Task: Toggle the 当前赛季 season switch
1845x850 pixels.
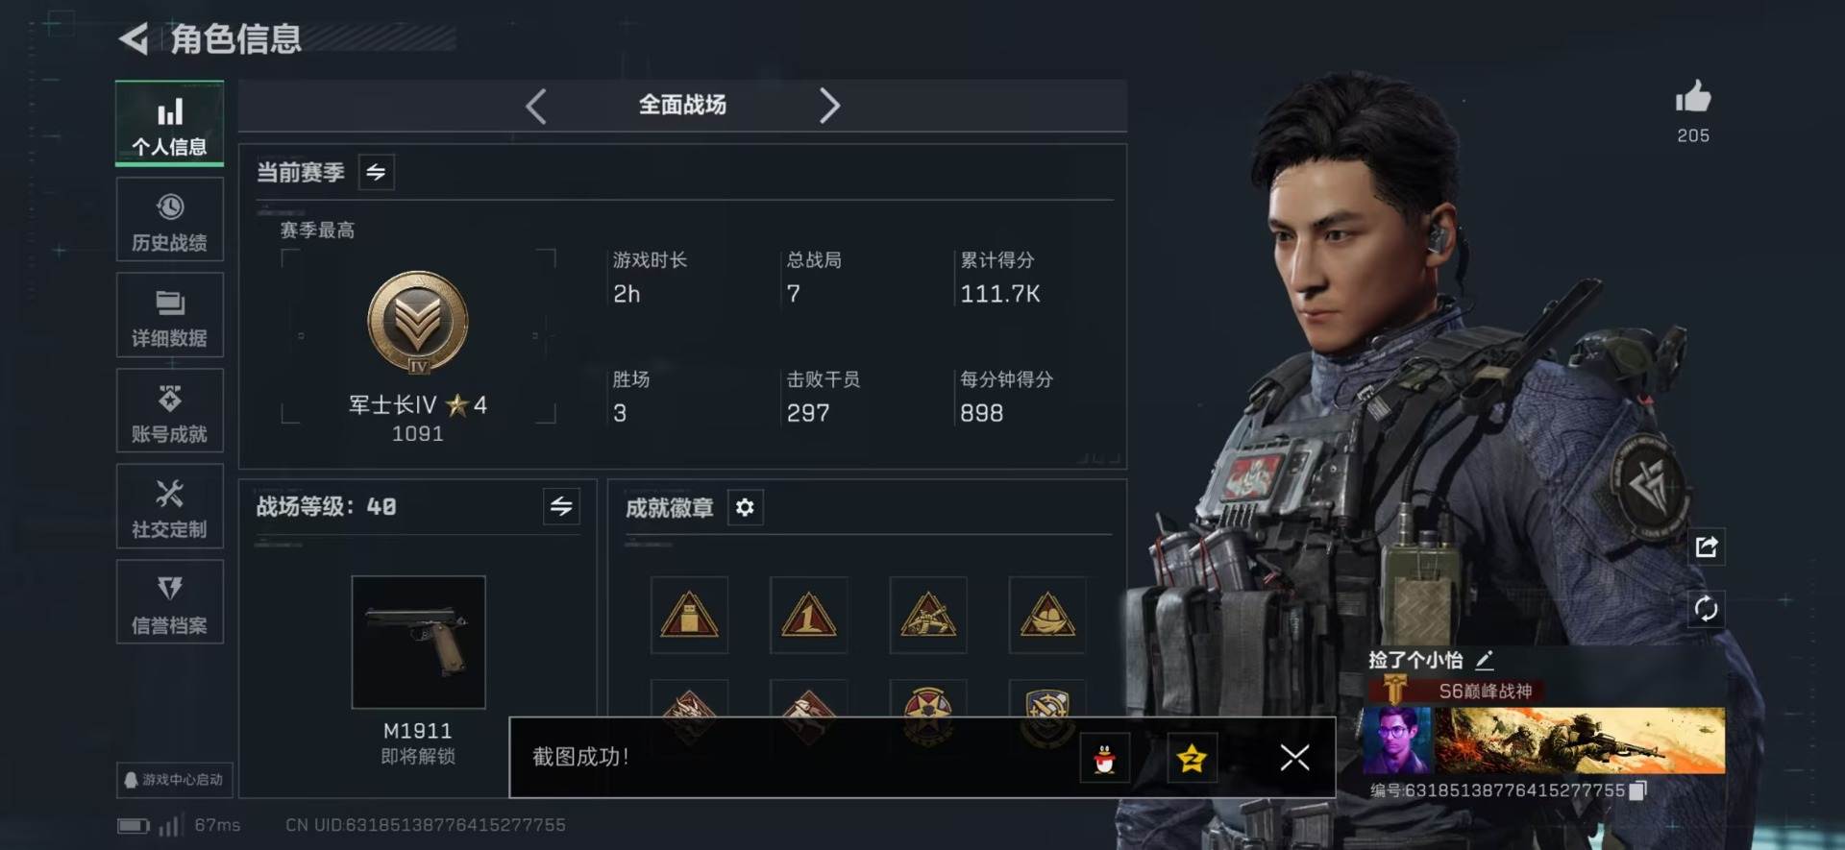Action: [376, 172]
